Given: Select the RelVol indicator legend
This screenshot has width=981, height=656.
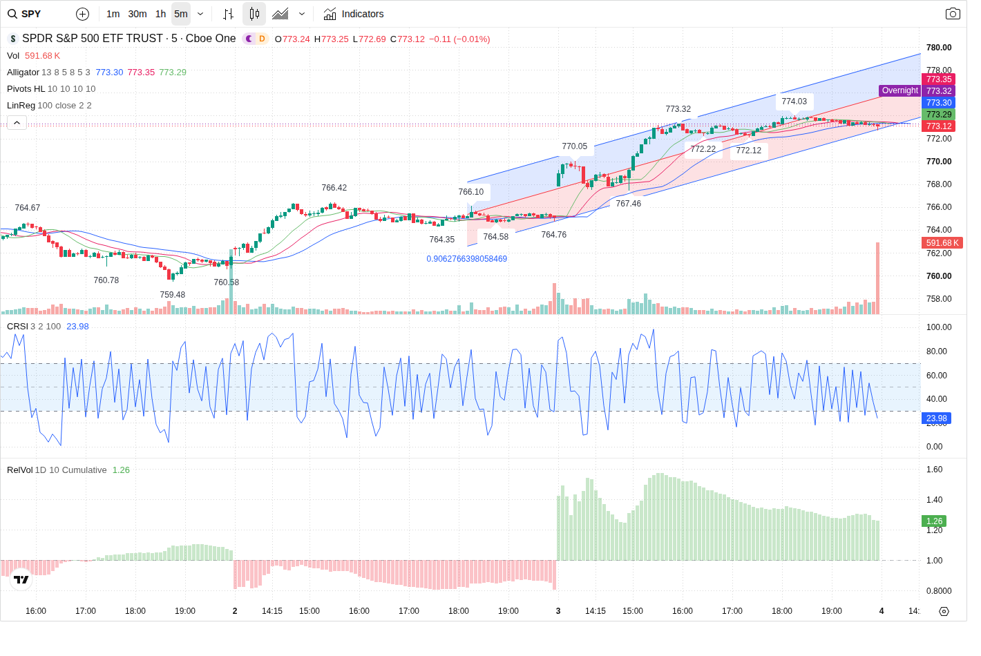Looking at the screenshot, I should (x=19, y=470).
